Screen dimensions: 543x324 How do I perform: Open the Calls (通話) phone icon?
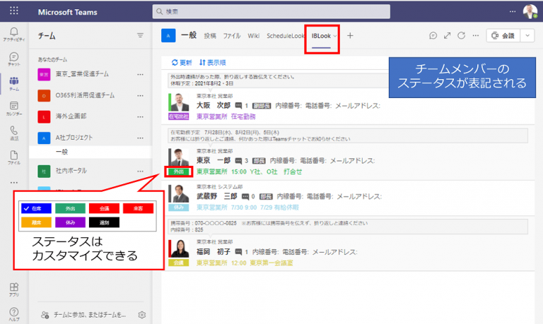(14, 132)
